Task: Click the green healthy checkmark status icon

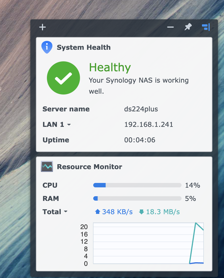Action: coord(63,78)
